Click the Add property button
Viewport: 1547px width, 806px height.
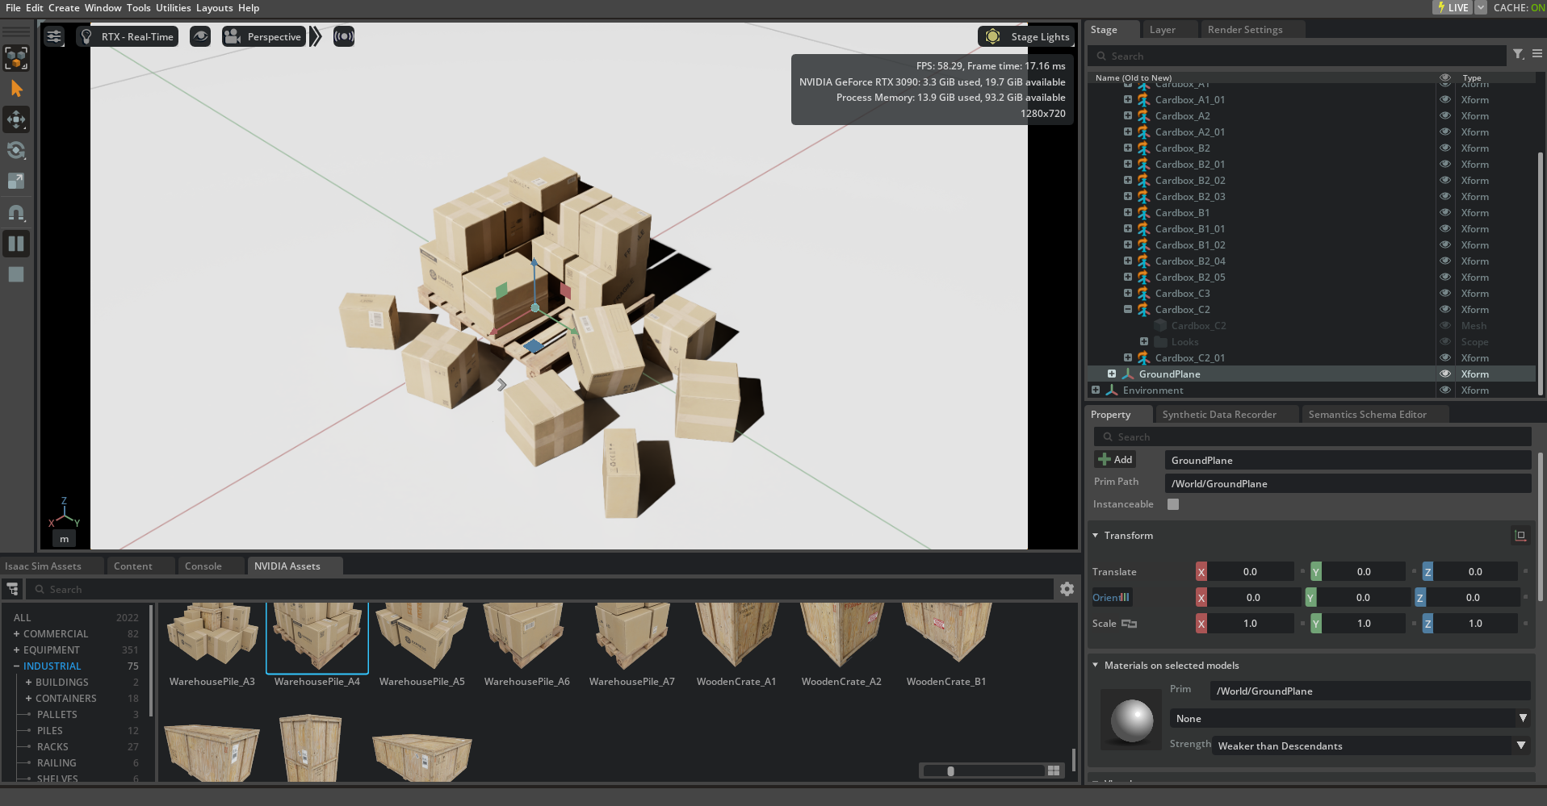click(1115, 459)
